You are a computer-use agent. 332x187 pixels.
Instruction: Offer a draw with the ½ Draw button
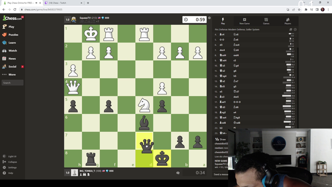(x=220, y=139)
